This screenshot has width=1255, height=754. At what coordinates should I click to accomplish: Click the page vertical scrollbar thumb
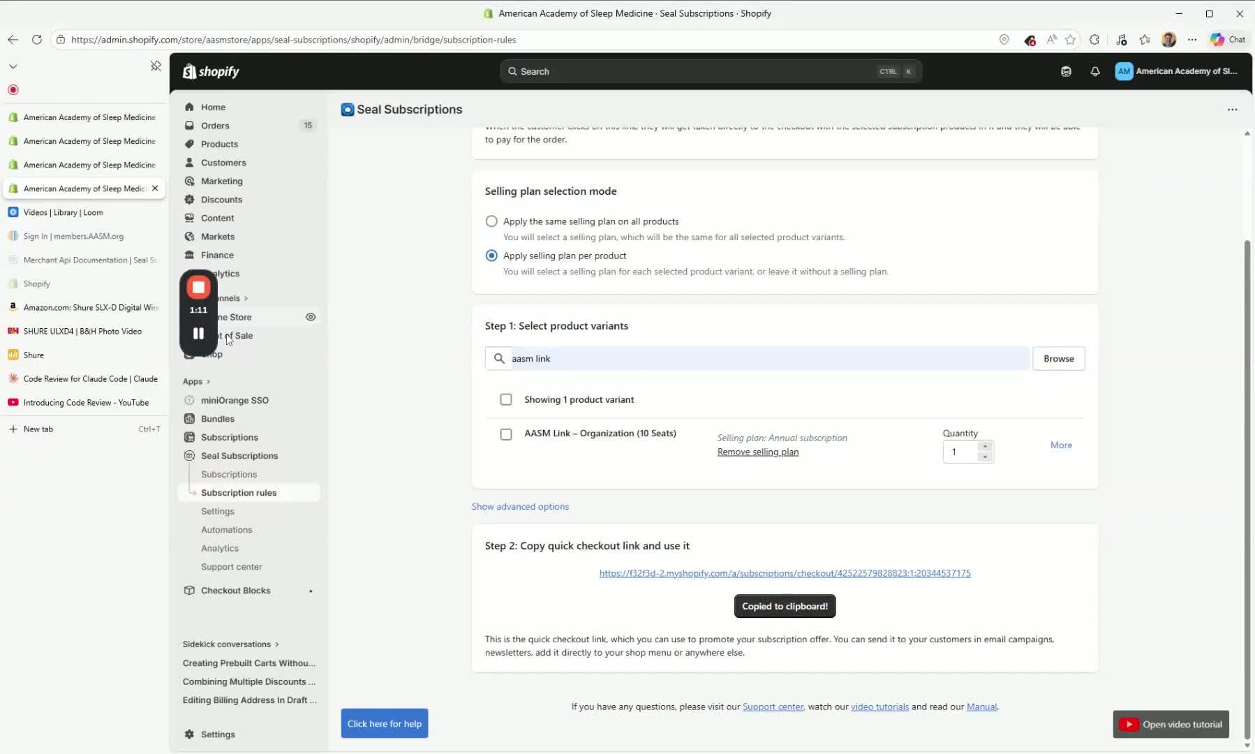tap(1247, 489)
